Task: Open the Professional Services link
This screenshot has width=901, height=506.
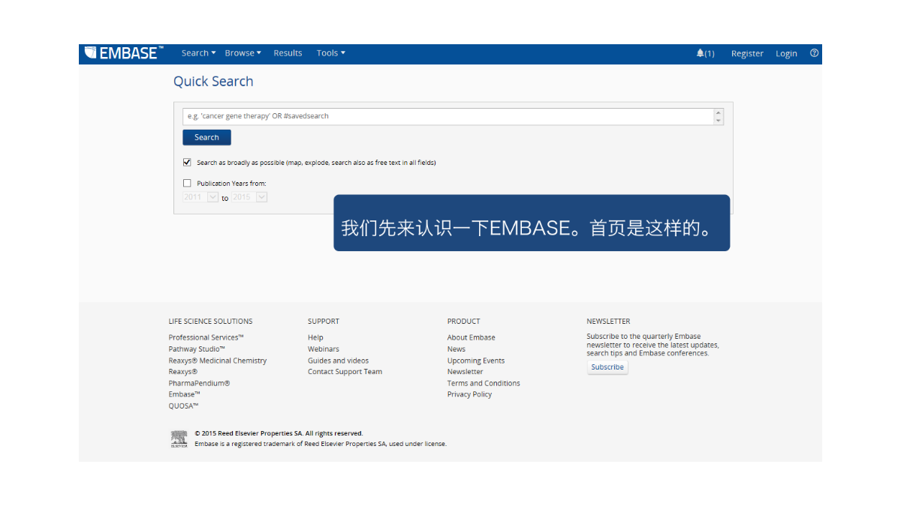Action: [206, 337]
